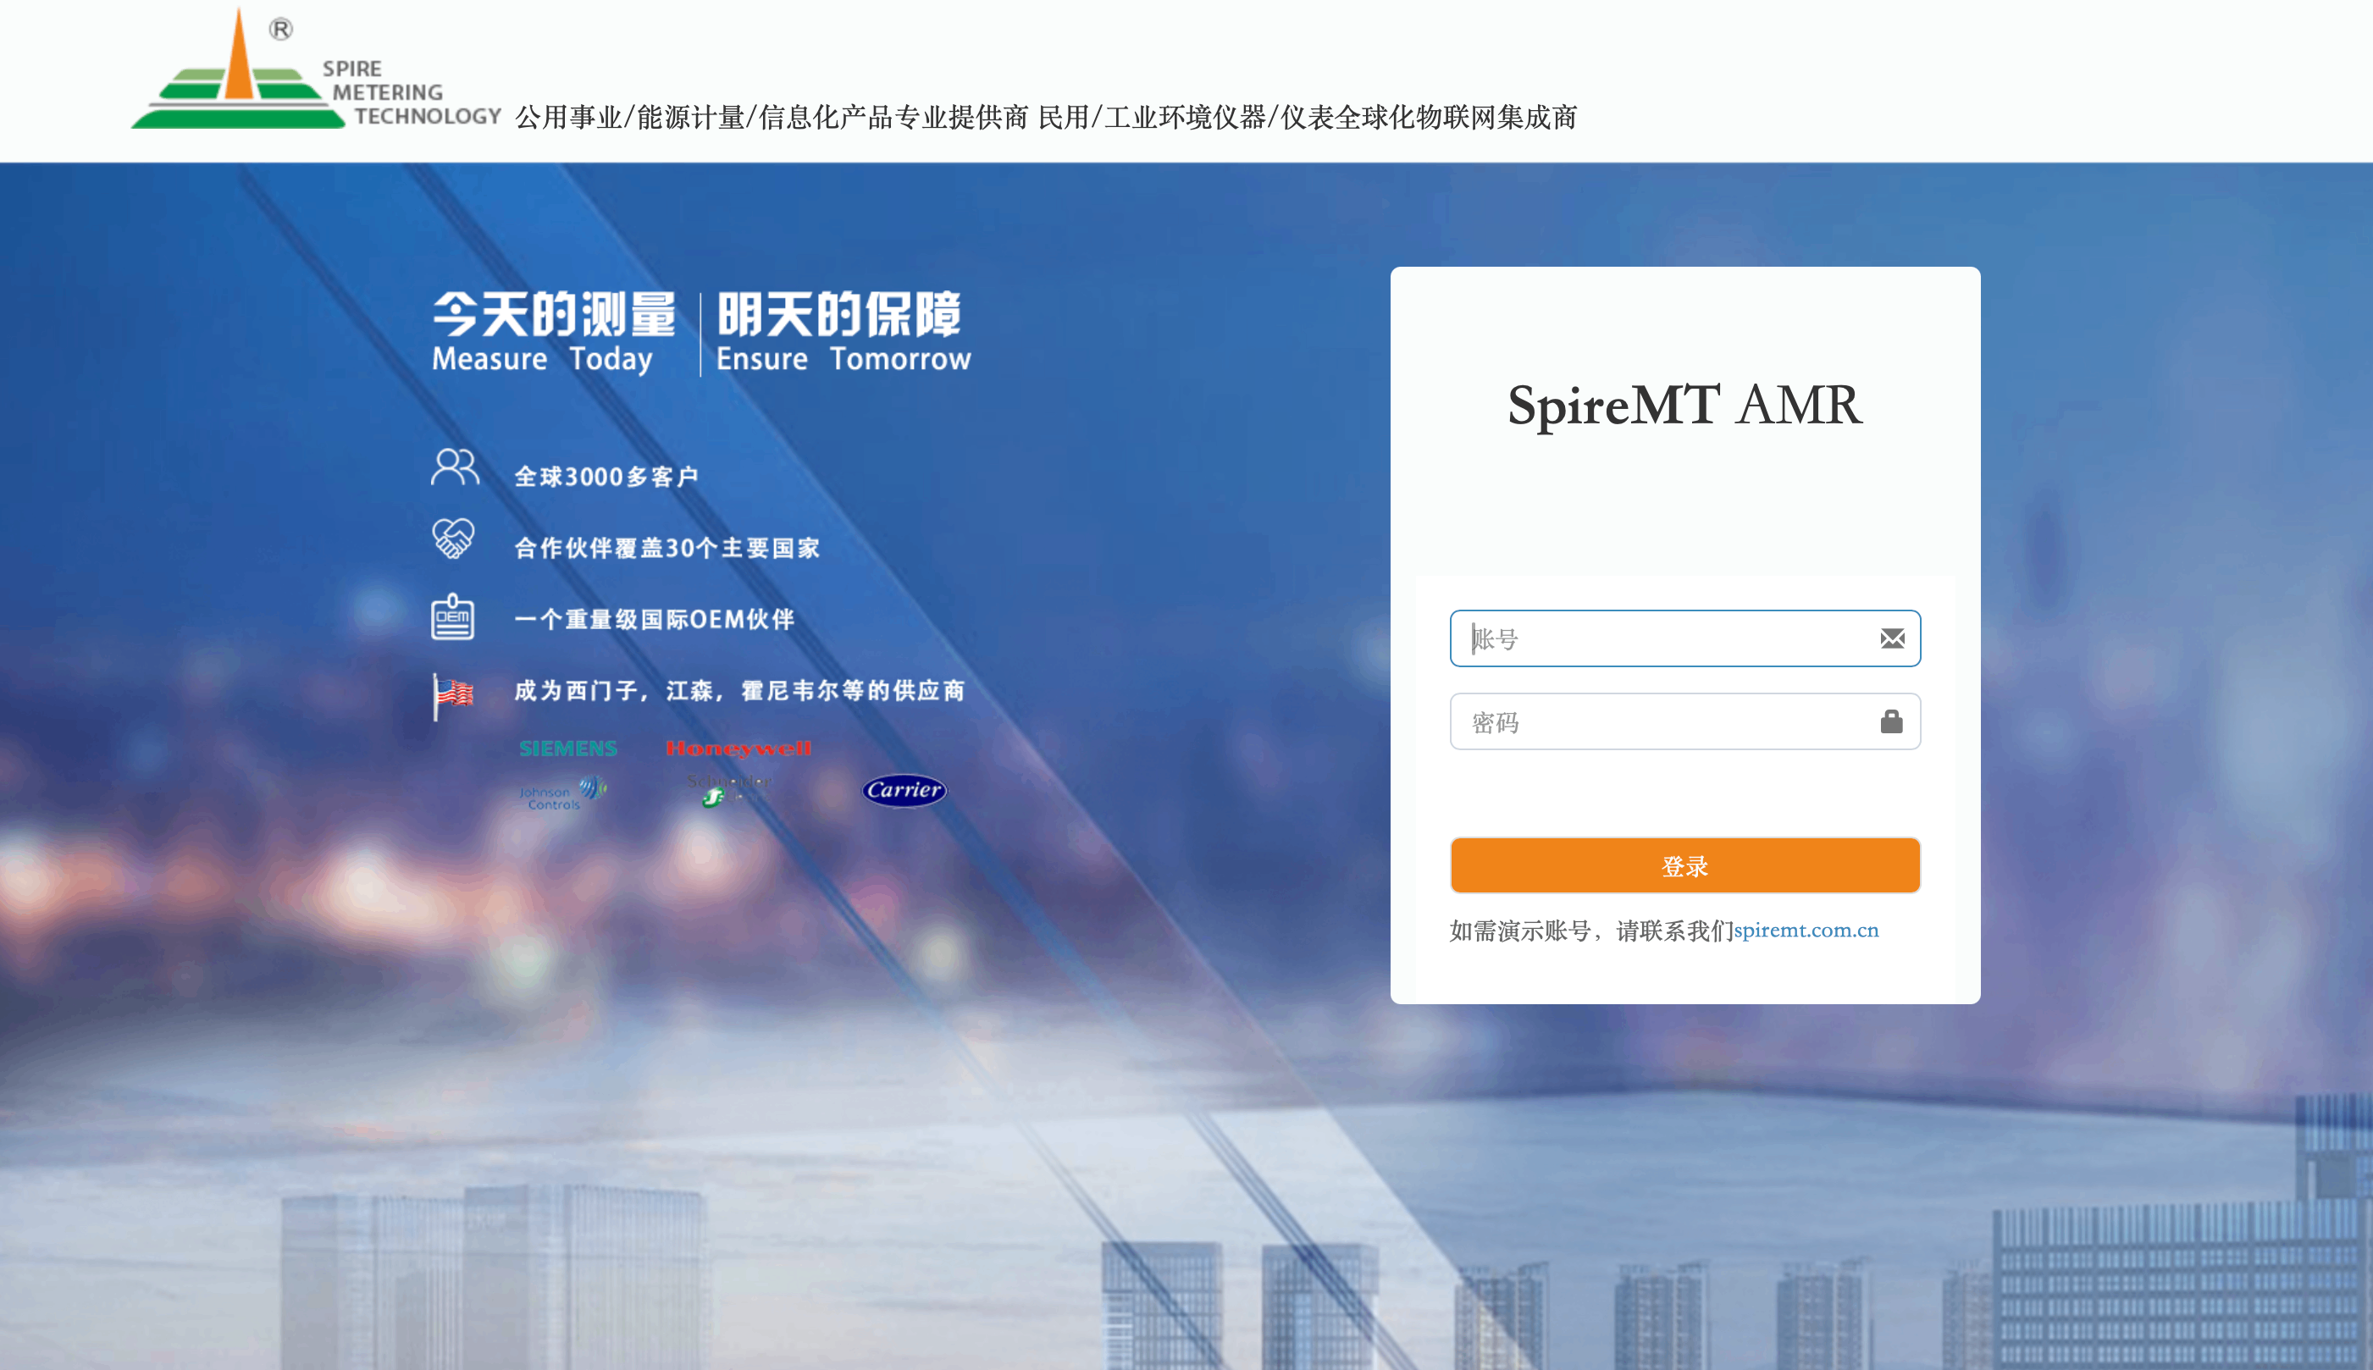Screen dimensions: 2373x1370
Task: Click the SpireMT AMR title heading
Action: 1684,406
